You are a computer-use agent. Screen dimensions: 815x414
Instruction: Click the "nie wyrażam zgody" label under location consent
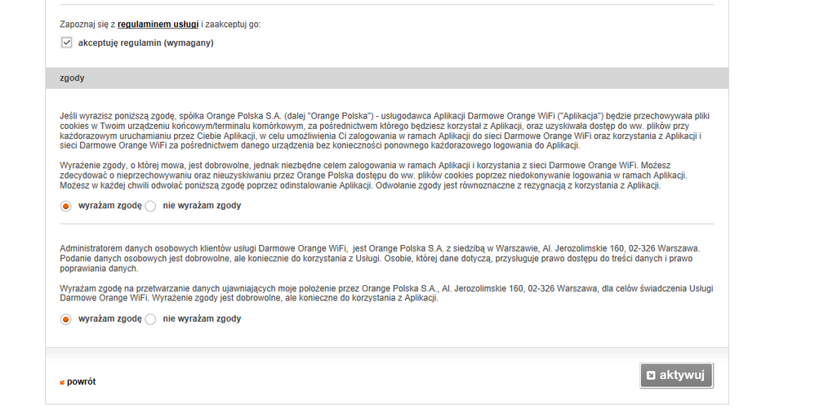click(x=202, y=319)
